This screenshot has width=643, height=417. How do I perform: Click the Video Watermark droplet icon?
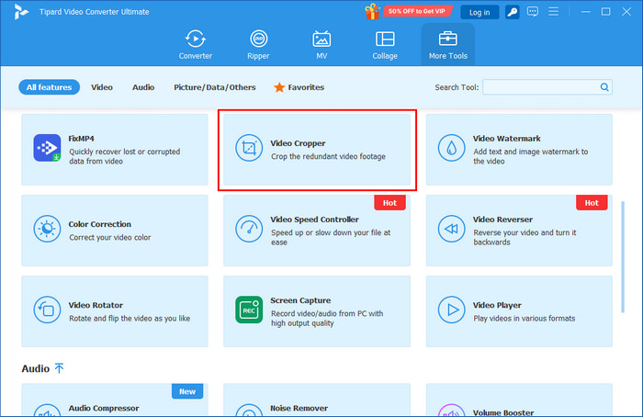click(451, 148)
